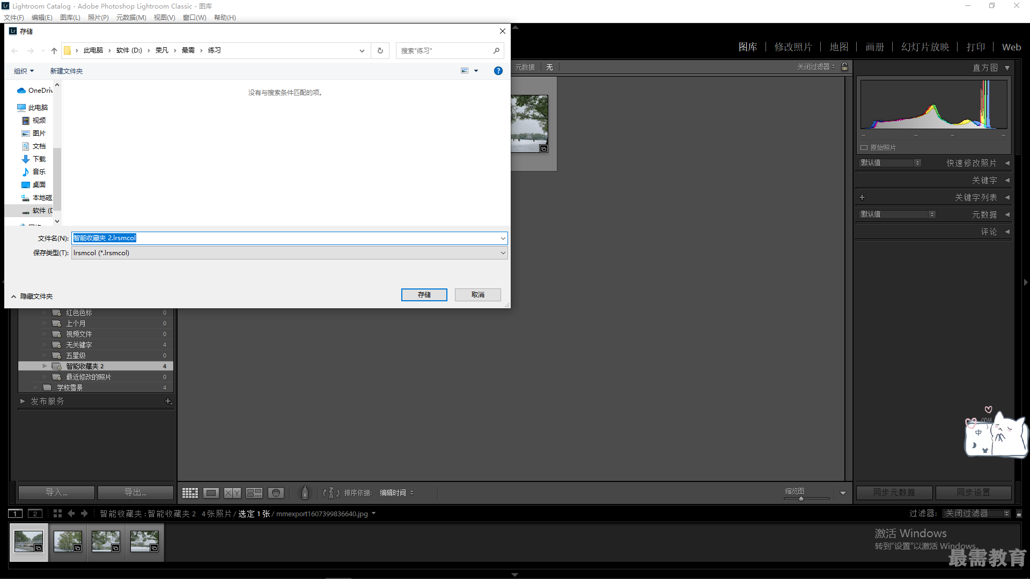Image resolution: width=1030 pixels, height=579 pixels.
Task: Go up one folder in save dialog
Action: click(x=54, y=50)
